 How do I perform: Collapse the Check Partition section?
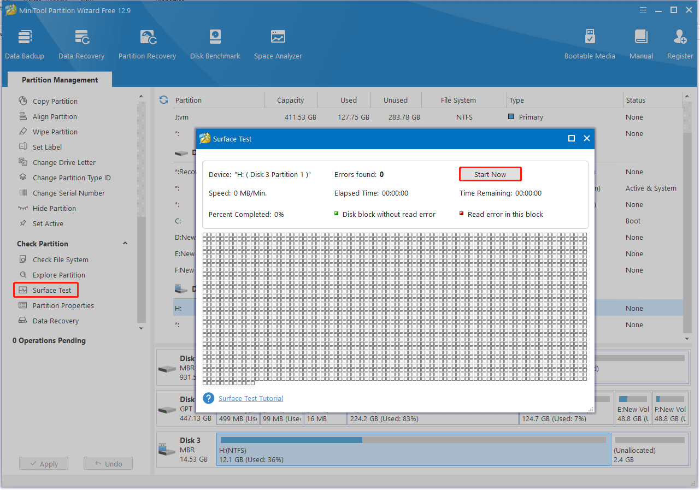pyautogui.click(x=125, y=244)
